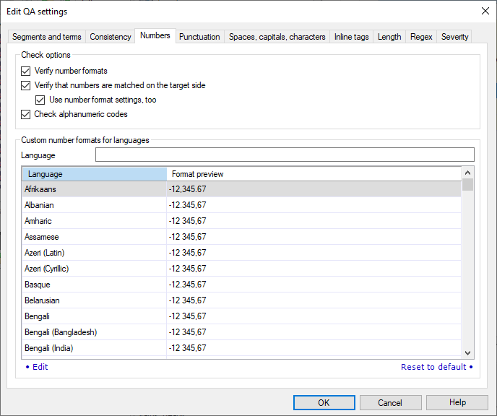Confirm settings with OK button

coord(324,402)
